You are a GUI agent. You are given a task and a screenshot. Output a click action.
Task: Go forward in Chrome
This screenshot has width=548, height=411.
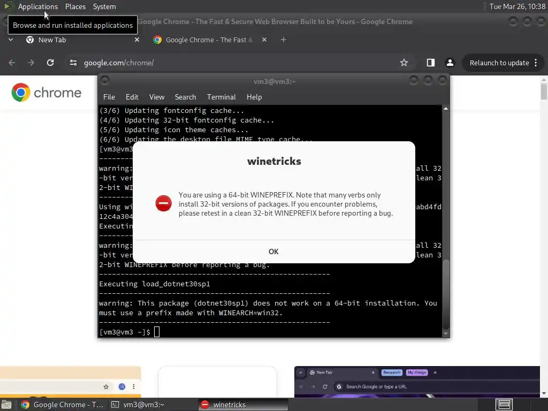click(31, 63)
